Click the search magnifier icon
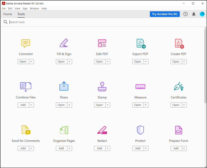Viewport: 207px width, 168px height. click(5, 22)
